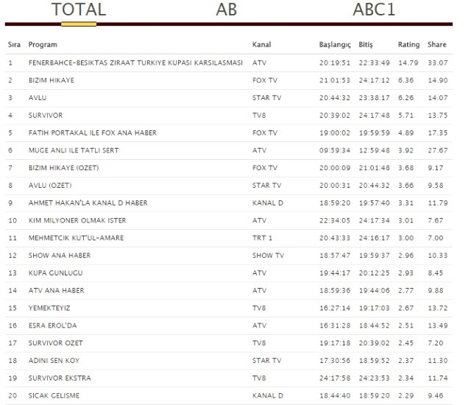Select MUGE ANLI ILE TATLI SERT row
The height and width of the screenshot is (405, 471).
(x=229, y=150)
